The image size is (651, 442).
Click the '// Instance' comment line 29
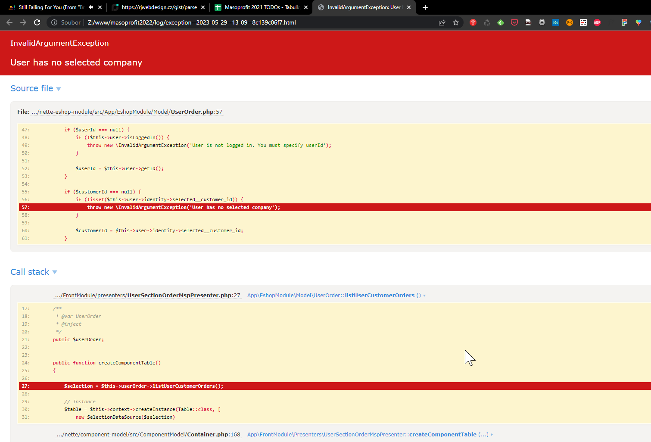click(80, 402)
